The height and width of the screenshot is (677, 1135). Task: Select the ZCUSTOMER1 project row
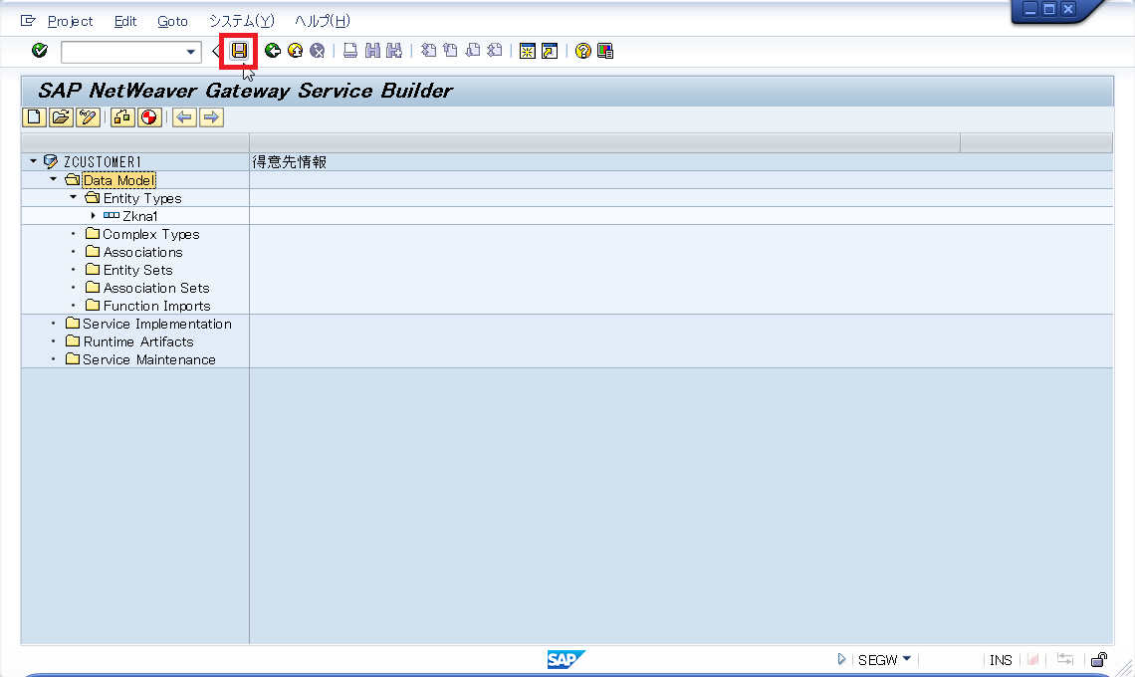103,161
